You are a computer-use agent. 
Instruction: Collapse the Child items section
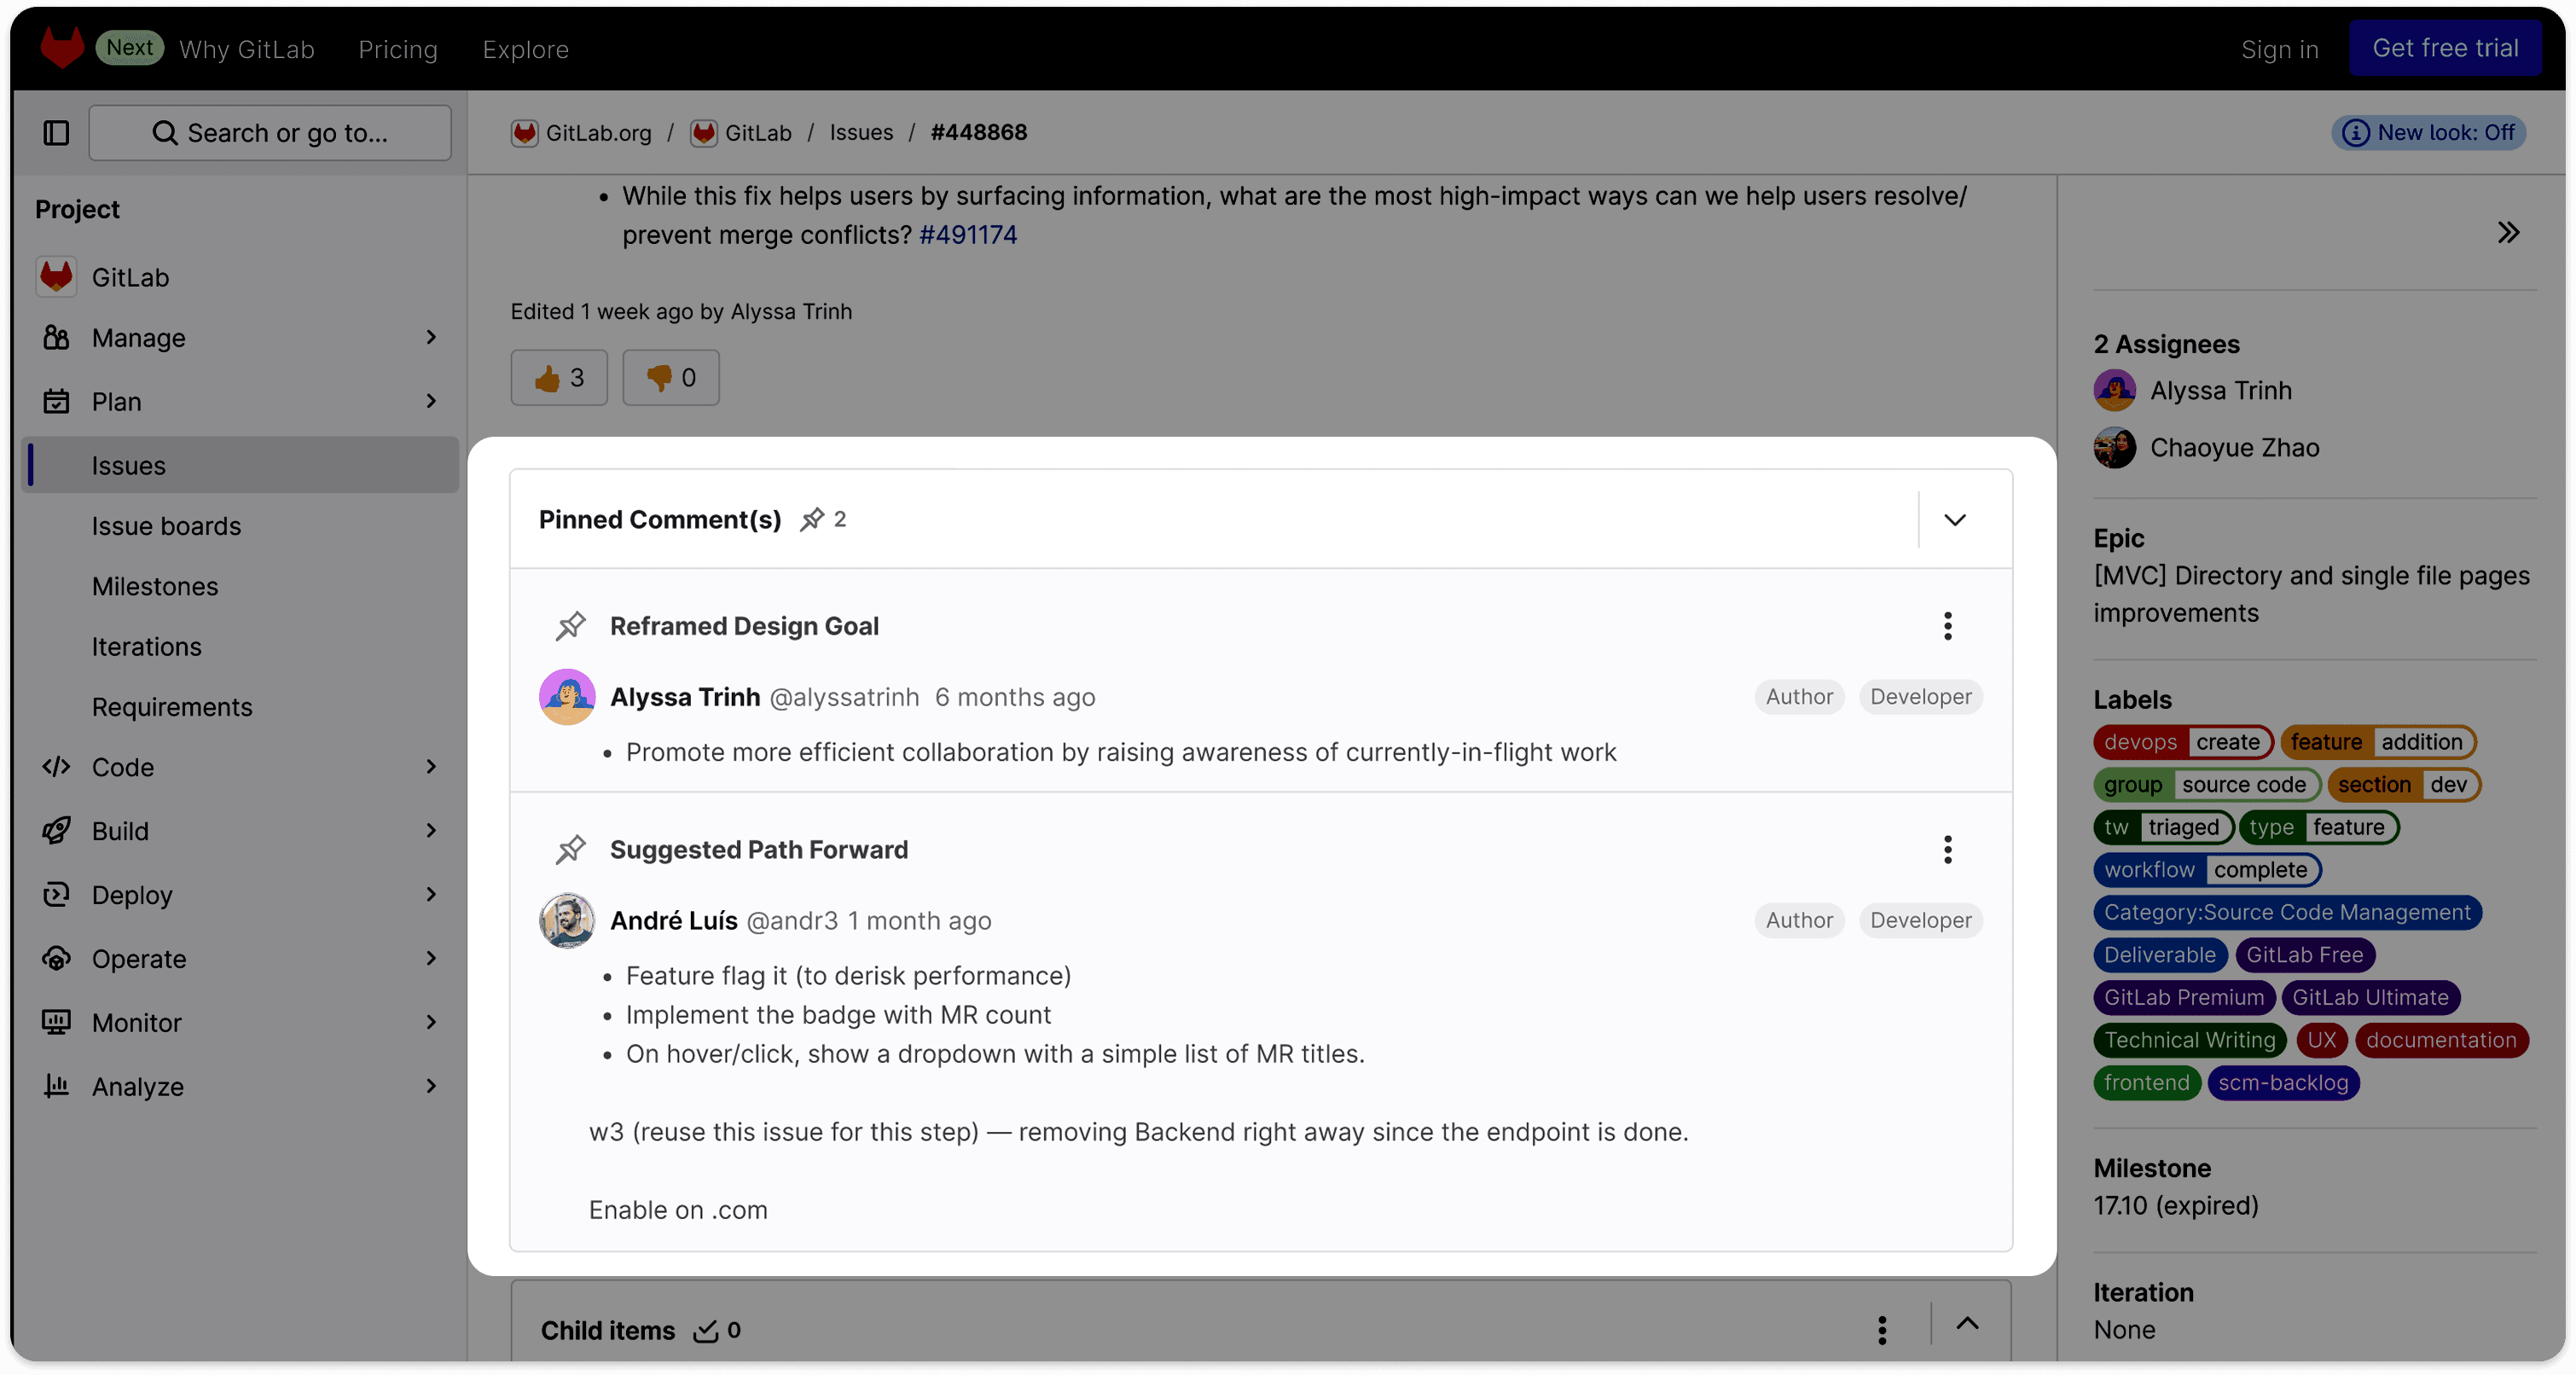pos(1967,1324)
